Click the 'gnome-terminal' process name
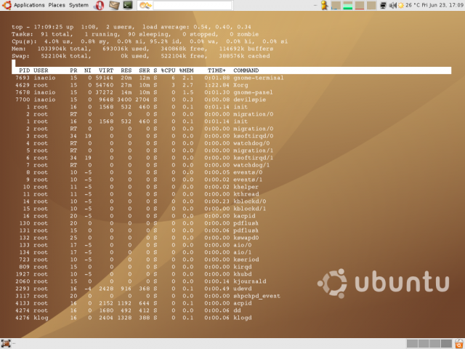 pyautogui.click(x=259, y=78)
